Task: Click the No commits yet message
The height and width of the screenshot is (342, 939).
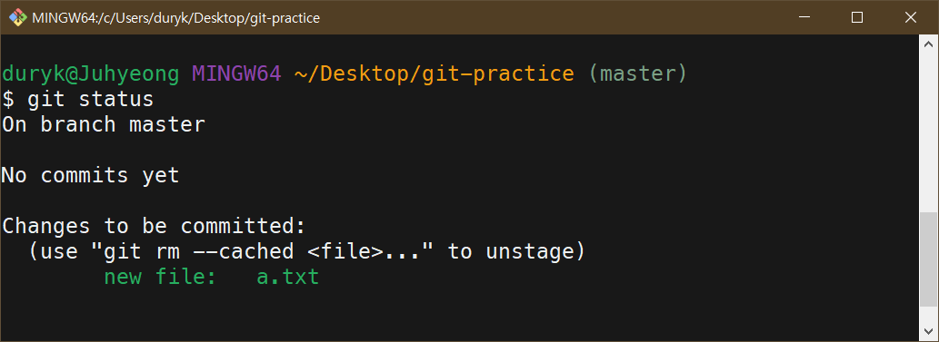Action: 90,176
